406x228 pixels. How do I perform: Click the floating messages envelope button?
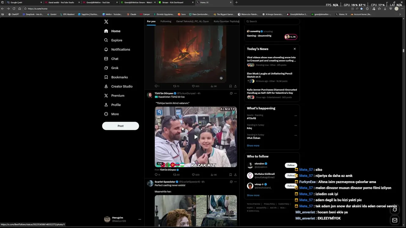coord(395,220)
